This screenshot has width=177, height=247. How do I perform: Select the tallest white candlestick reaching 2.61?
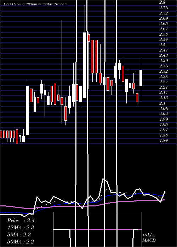pyautogui.click(x=85, y=65)
